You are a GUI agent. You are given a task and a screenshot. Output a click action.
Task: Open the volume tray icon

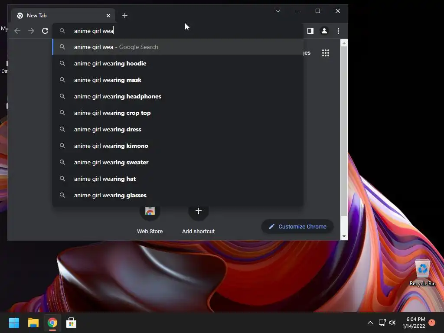tap(392, 323)
